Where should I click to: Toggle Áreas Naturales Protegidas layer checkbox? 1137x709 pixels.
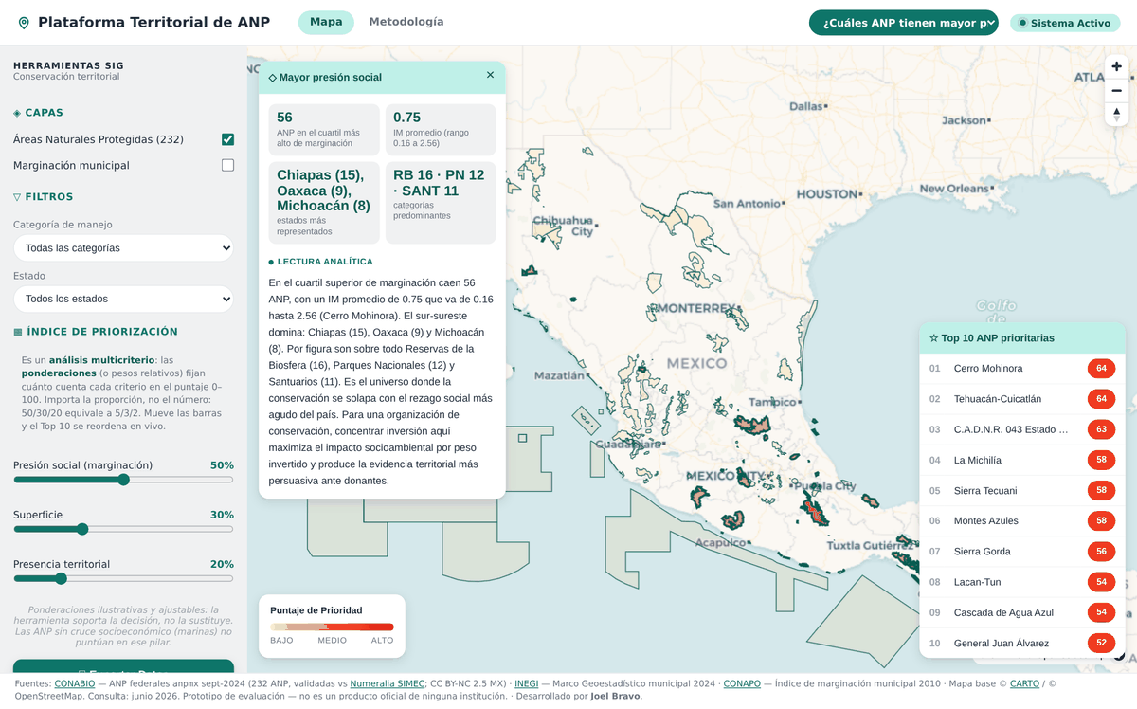(227, 139)
